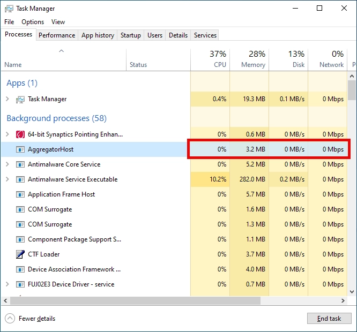
Task: Click the Fewer details circle arrow icon
Action: [10, 319]
